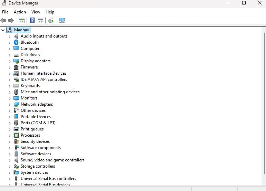Select the Monitors icon
This screenshot has height=191, width=266.
point(16,98)
